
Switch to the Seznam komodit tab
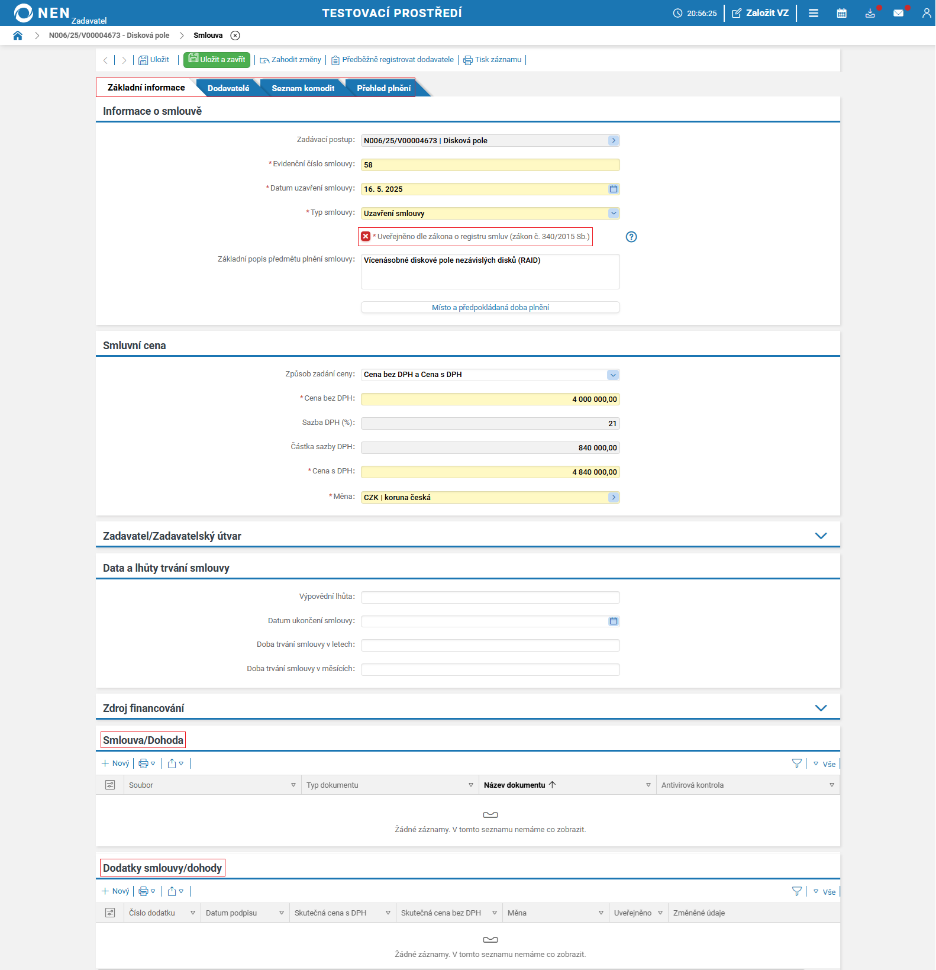[303, 88]
